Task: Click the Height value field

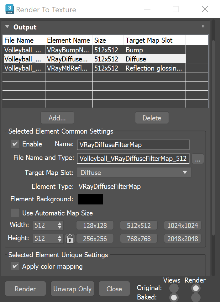Action: [x=45, y=239]
